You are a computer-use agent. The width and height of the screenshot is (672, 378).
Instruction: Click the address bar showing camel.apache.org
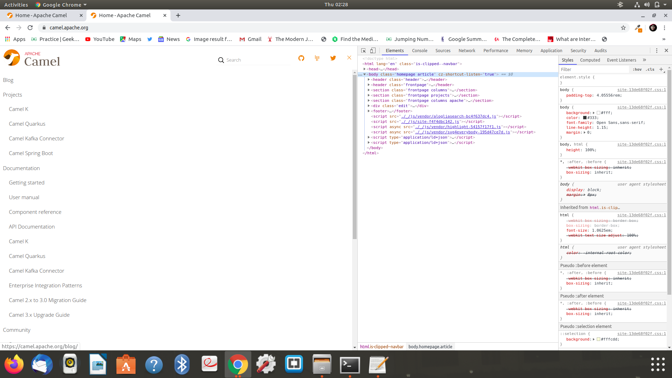(x=329, y=28)
